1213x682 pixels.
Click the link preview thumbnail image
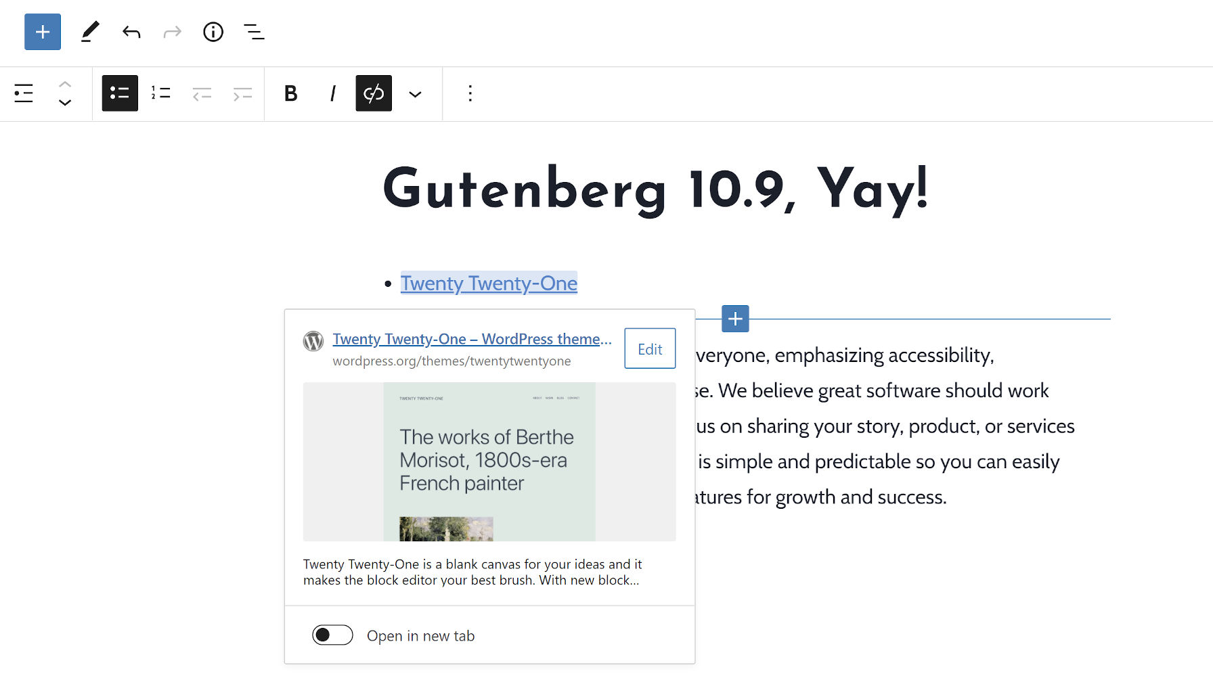(489, 461)
